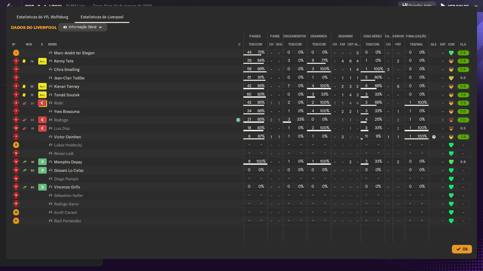483x271 pixels.
Task: Click Scott Carson's orange keeper shirt icon
Action: pos(16,212)
